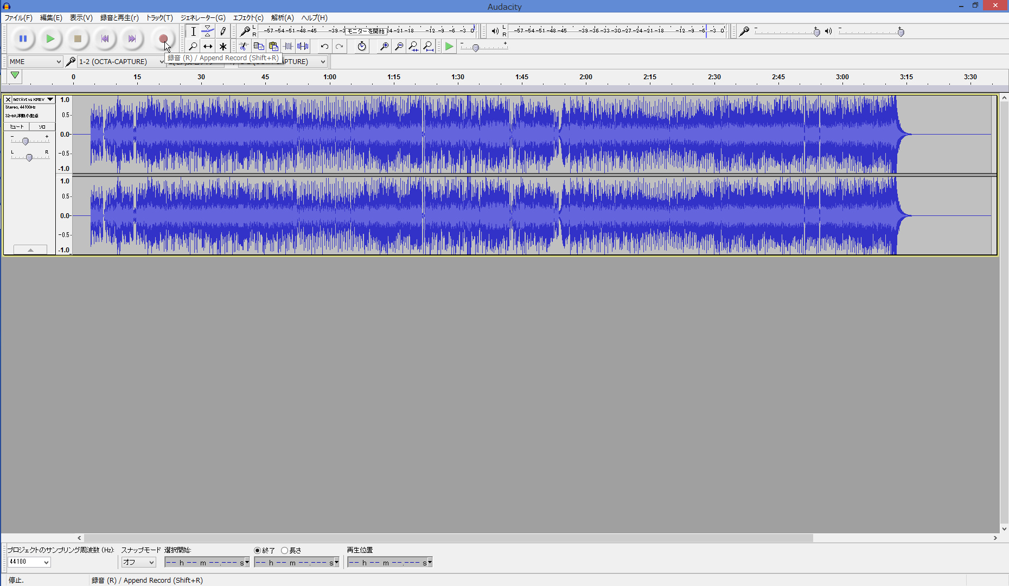Click the Trim audio icon
Screen dimensions: 1009x586
point(288,47)
